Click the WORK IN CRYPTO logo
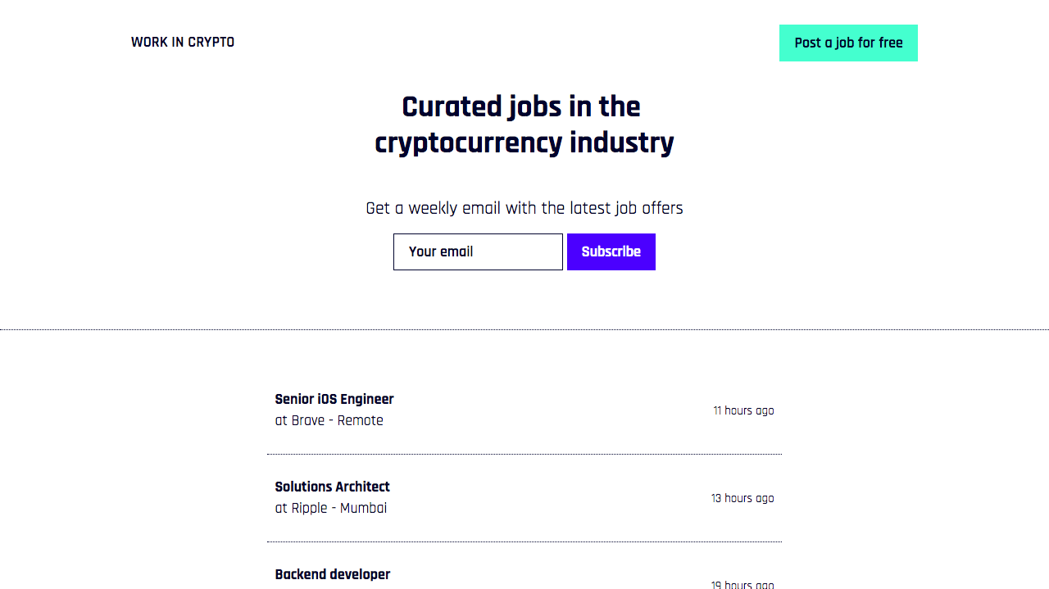 183,43
